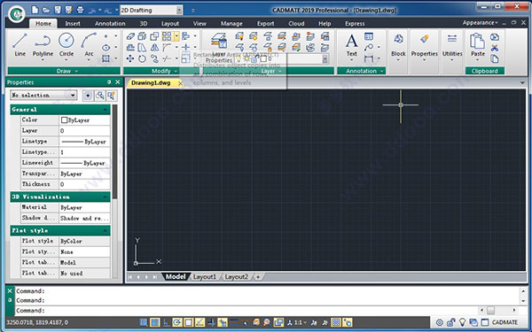Switch to the Insert ribbon tab
532x332 pixels.
point(73,23)
